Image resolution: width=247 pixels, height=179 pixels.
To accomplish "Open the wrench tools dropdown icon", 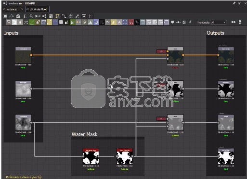I will coord(77,16).
